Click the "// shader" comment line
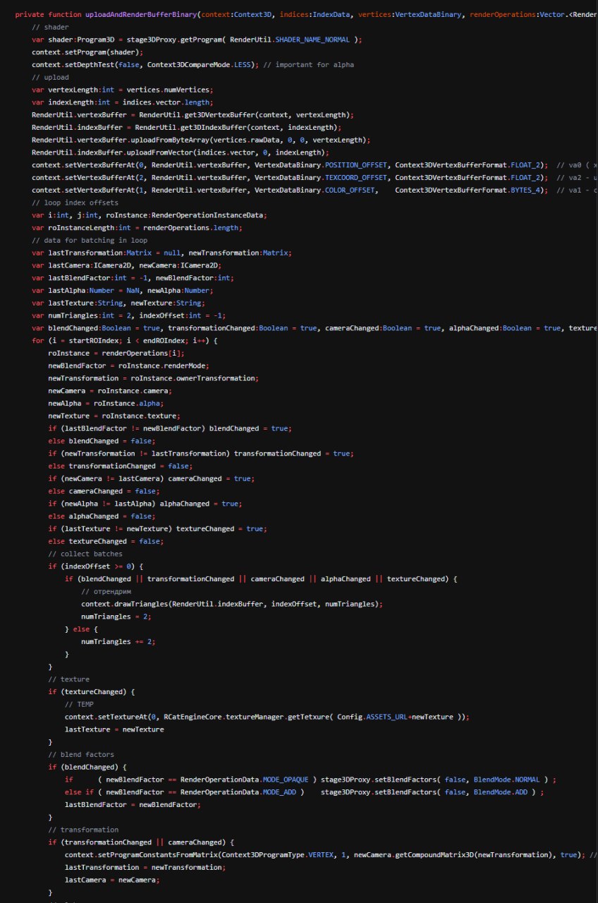598x903 pixels. coord(50,27)
